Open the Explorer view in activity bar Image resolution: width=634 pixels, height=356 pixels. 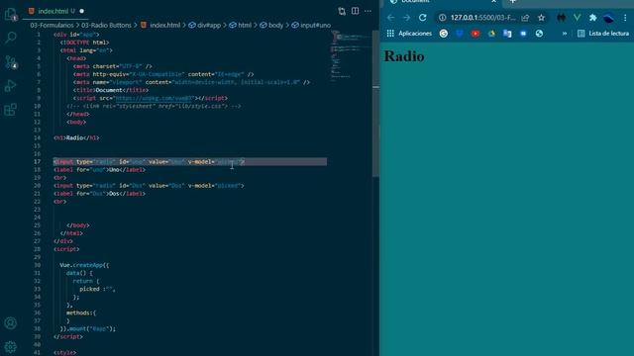coord(11,15)
